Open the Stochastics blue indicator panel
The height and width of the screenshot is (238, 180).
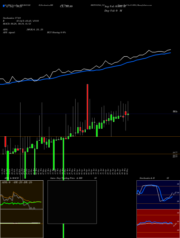[158, 195]
